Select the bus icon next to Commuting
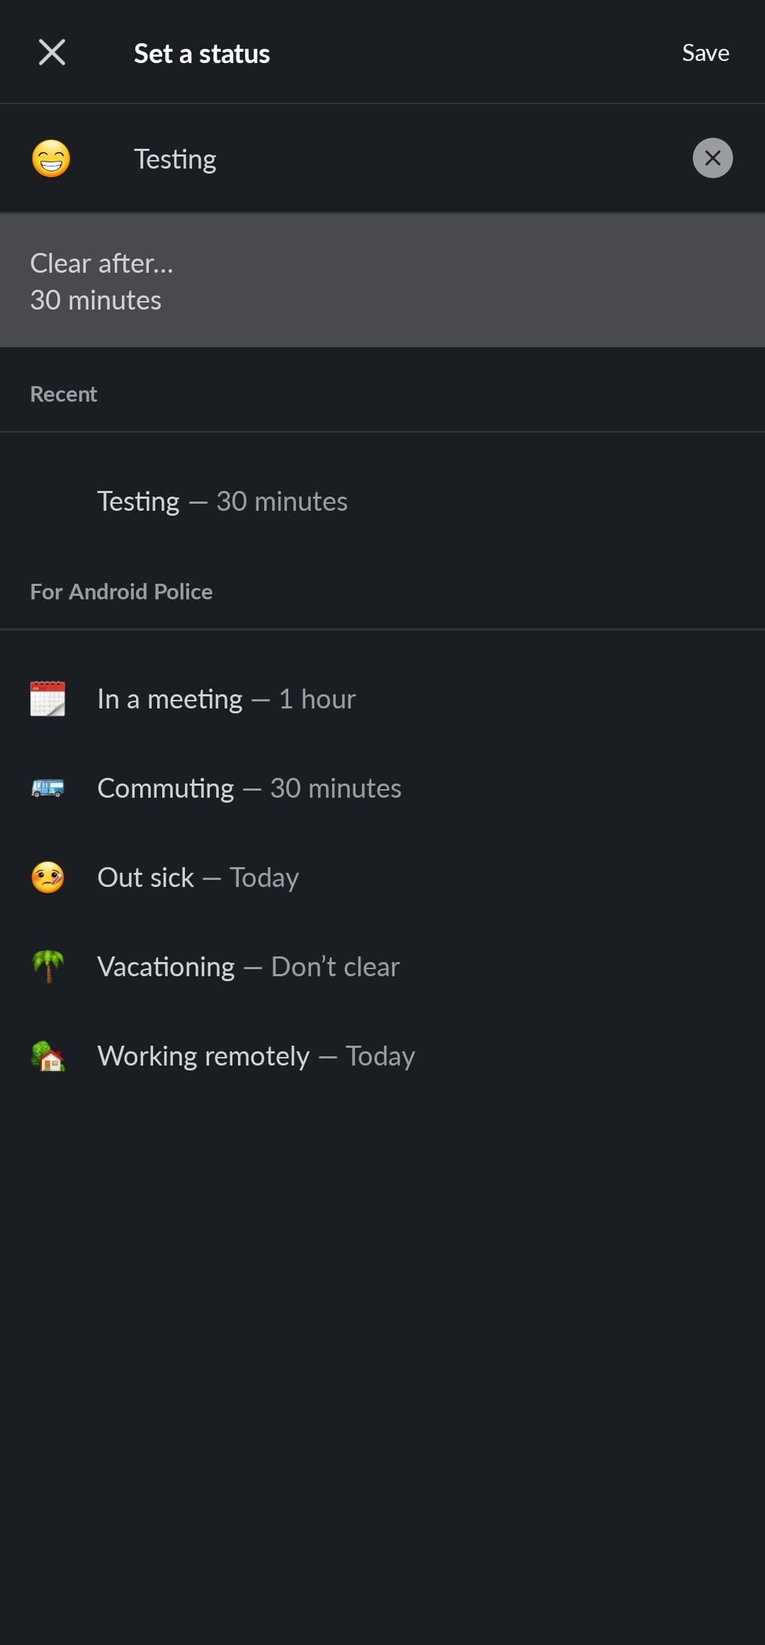 tap(47, 787)
